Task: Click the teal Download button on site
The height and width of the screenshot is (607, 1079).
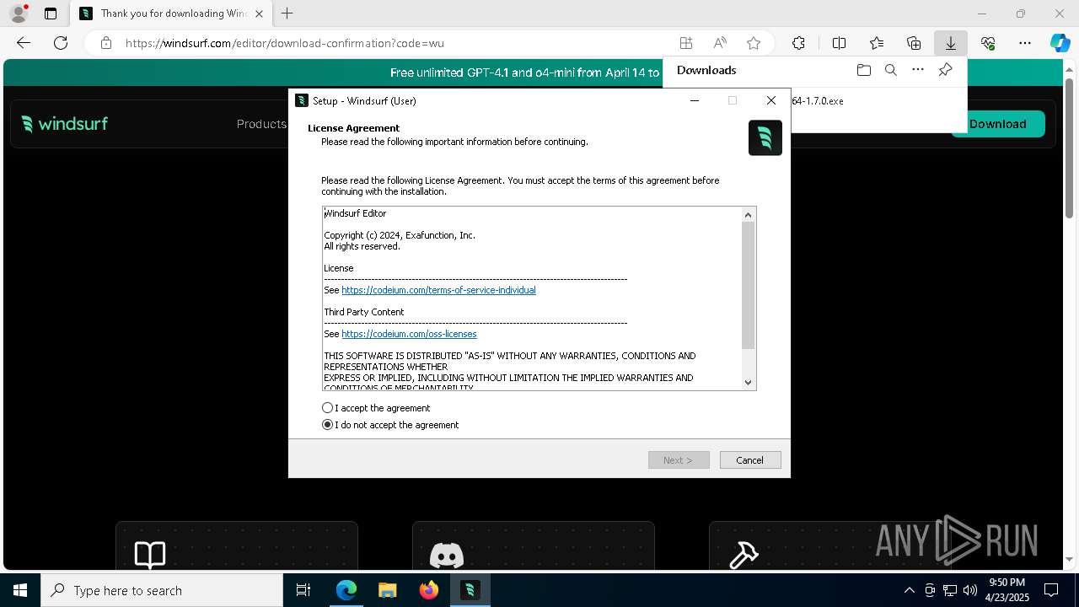Action: [x=998, y=124]
